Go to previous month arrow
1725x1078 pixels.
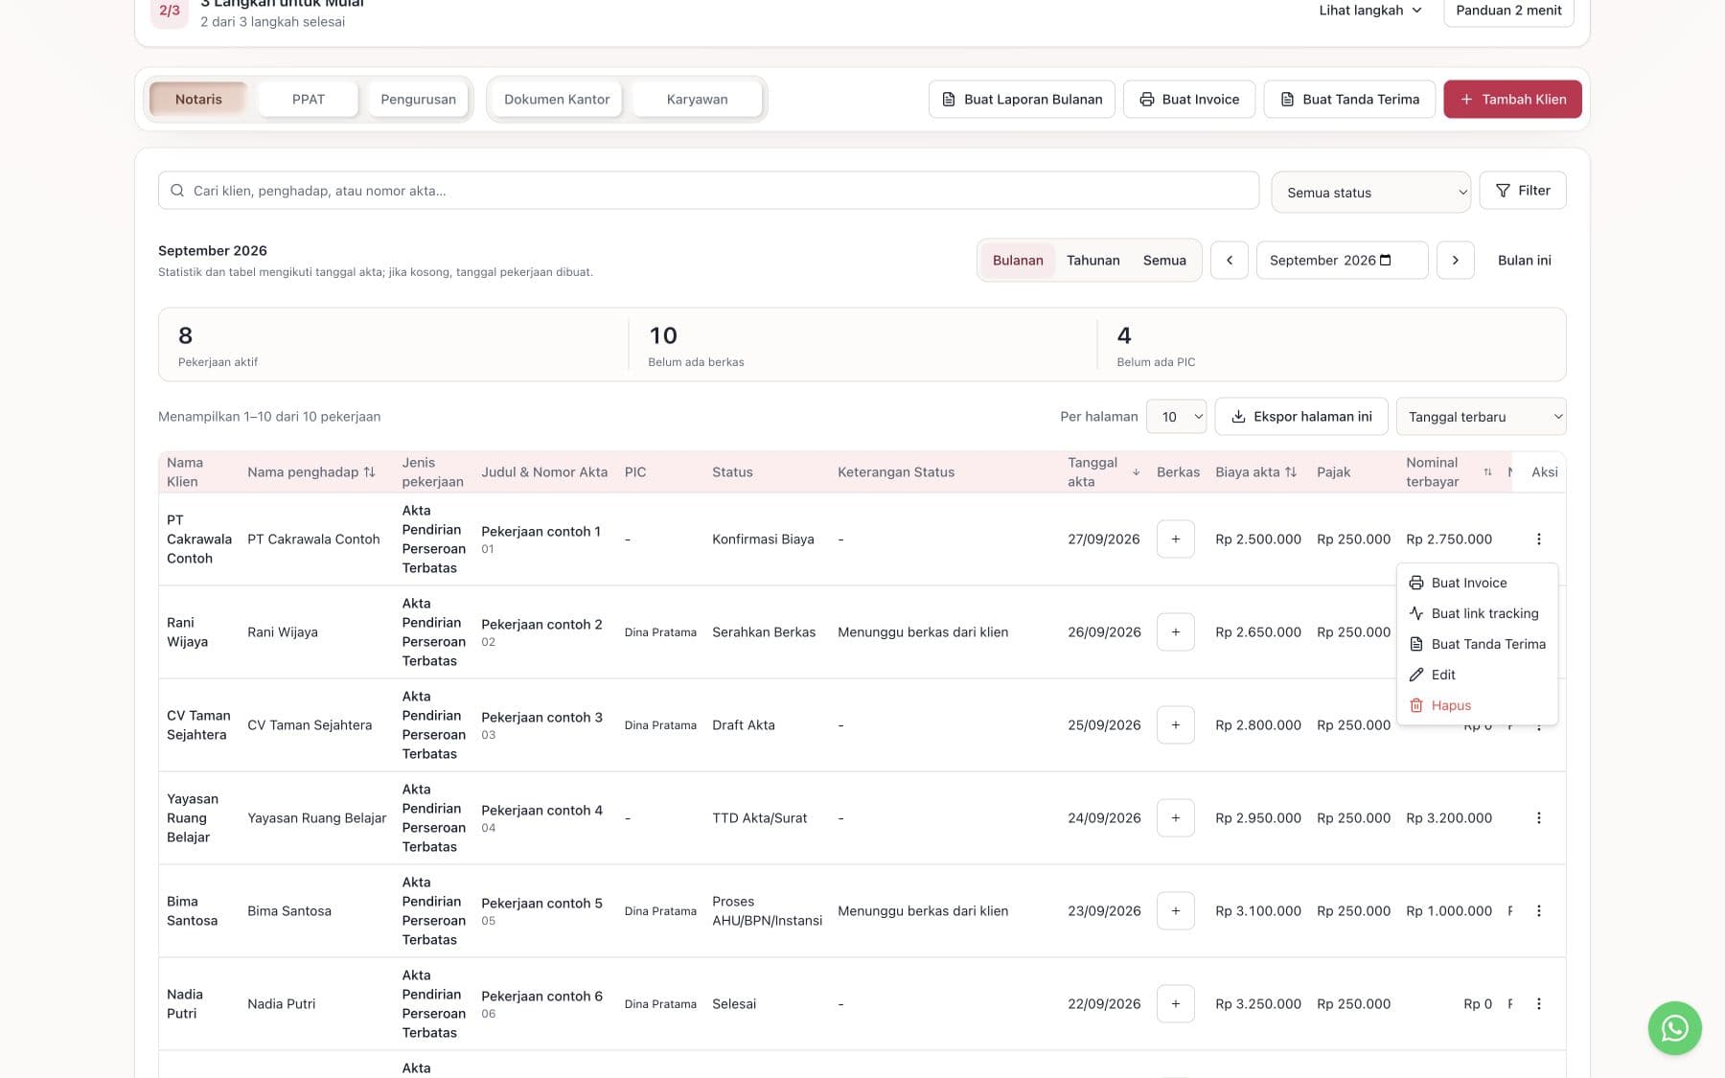[1229, 261]
